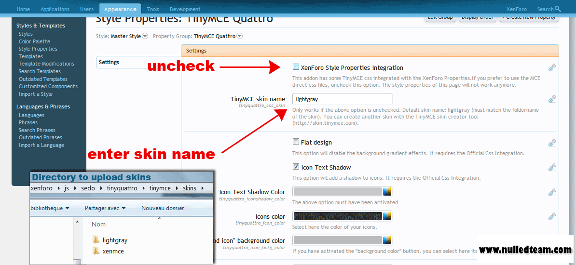Click the icon background color swatch
The image size is (576, 265).
[338, 240]
